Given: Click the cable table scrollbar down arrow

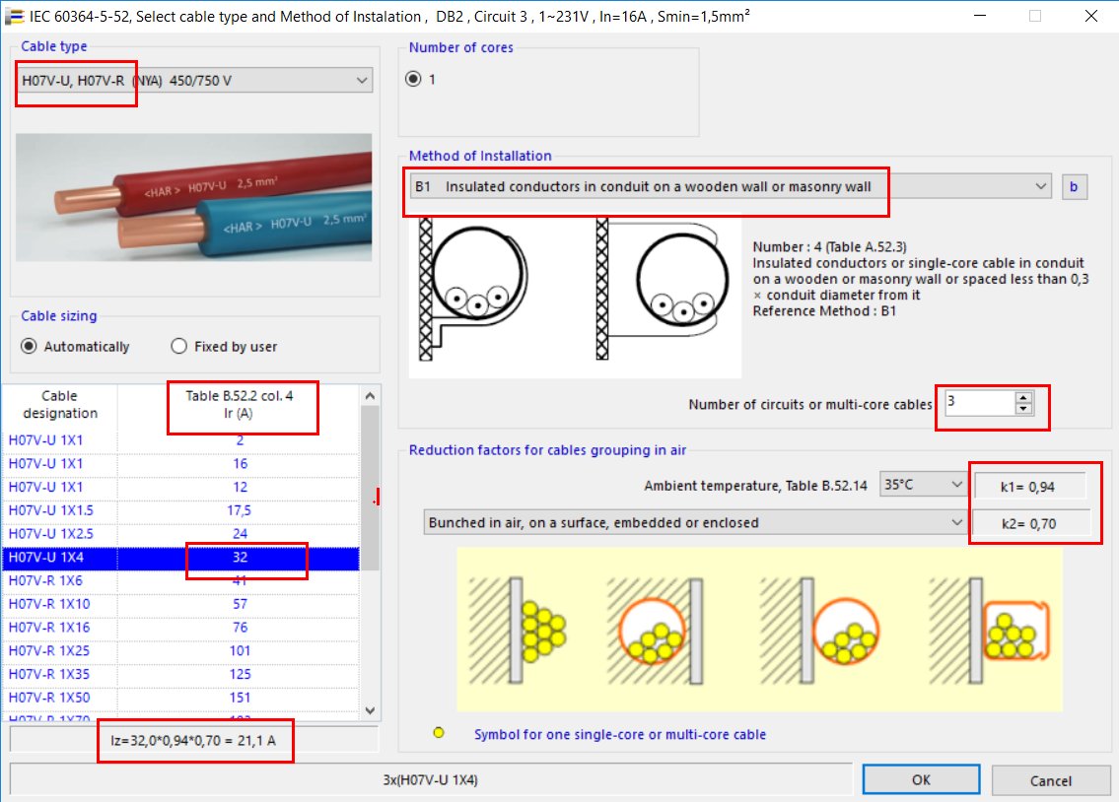Looking at the screenshot, I should (x=370, y=709).
